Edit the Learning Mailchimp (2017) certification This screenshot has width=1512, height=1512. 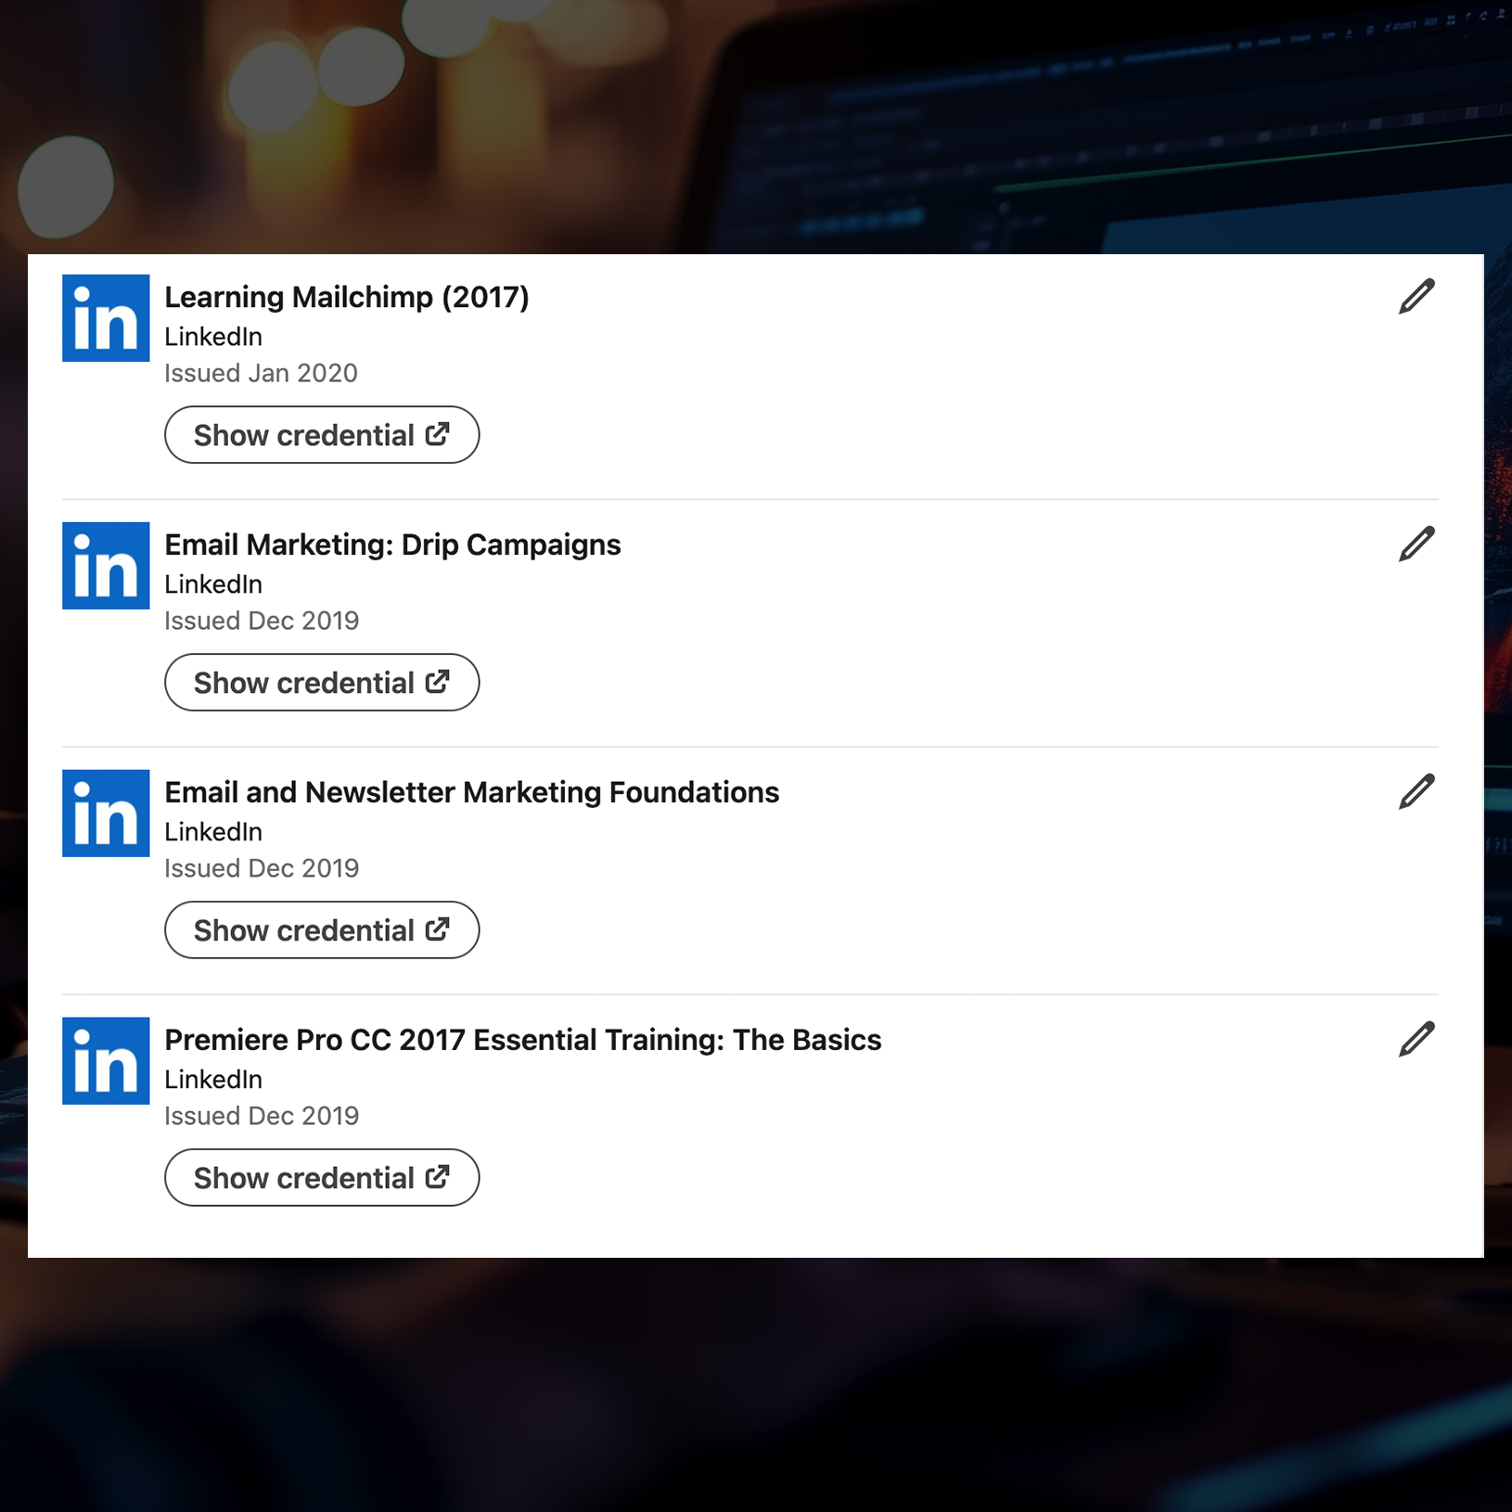pos(1416,297)
